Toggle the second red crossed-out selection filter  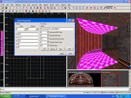91,8
